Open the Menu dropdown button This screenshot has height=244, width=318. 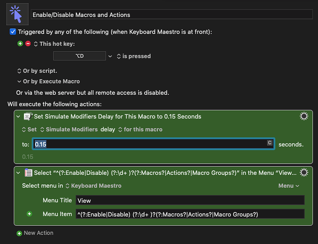coord(289,186)
